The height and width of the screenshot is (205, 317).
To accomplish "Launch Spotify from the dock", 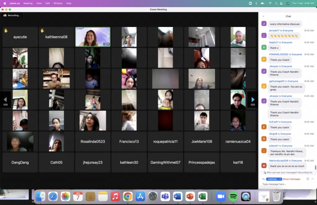I will 233,196.
